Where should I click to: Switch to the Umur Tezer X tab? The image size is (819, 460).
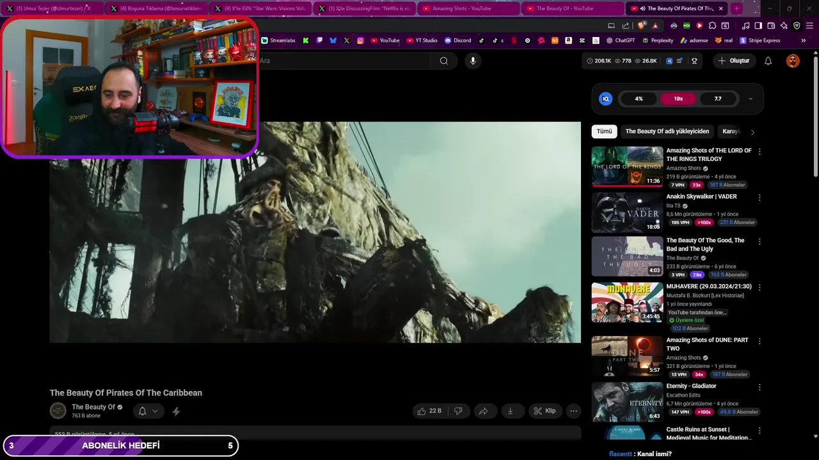point(52,8)
